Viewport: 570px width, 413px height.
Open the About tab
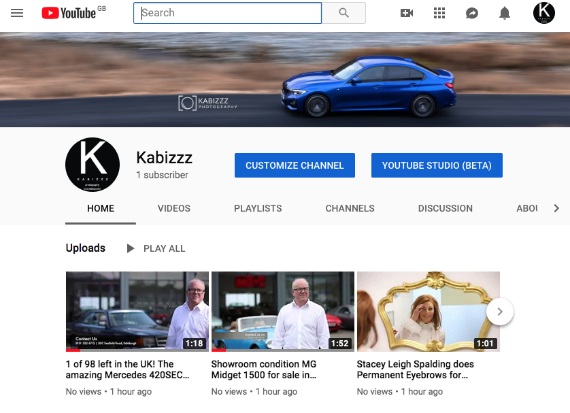[526, 208]
